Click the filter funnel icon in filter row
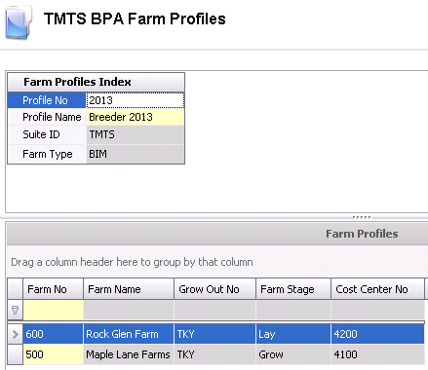 (15, 310)
